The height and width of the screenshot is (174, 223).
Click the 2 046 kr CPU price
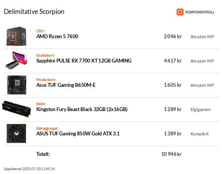(x=173, y=36)
